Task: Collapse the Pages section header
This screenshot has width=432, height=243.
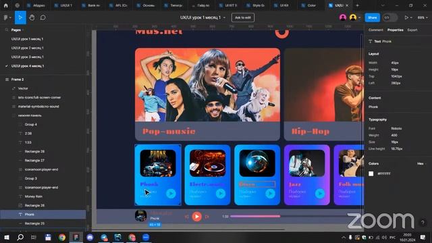Action: click(x=16, y=30)
